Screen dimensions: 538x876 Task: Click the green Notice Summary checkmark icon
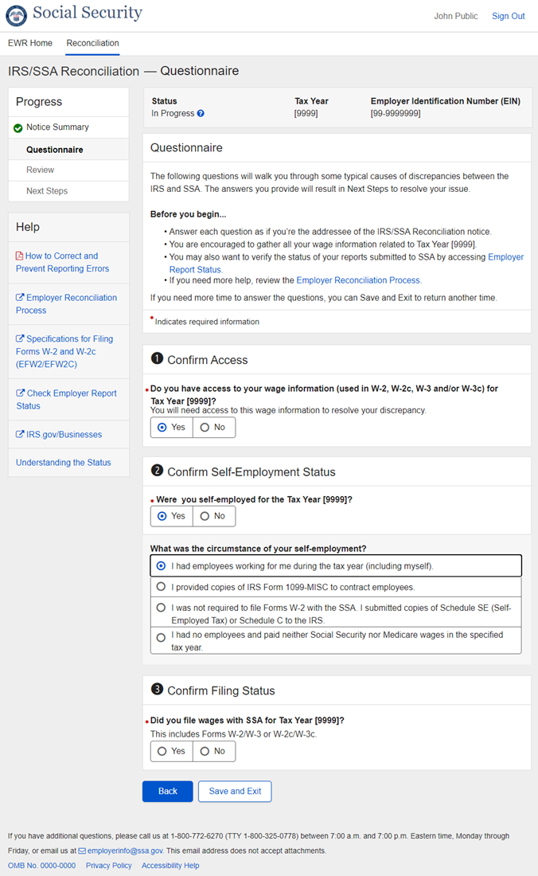tap(18, 128)
